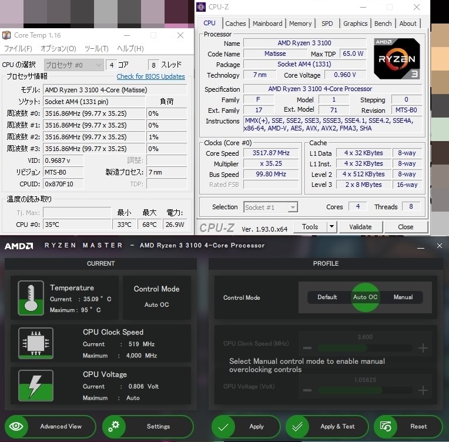Click the single checkmark icon on Apply

point(223,427)
